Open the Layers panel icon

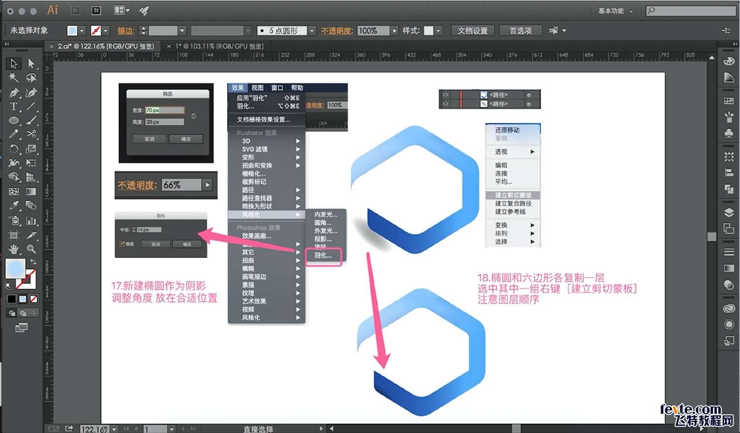(x=729, y=213)
